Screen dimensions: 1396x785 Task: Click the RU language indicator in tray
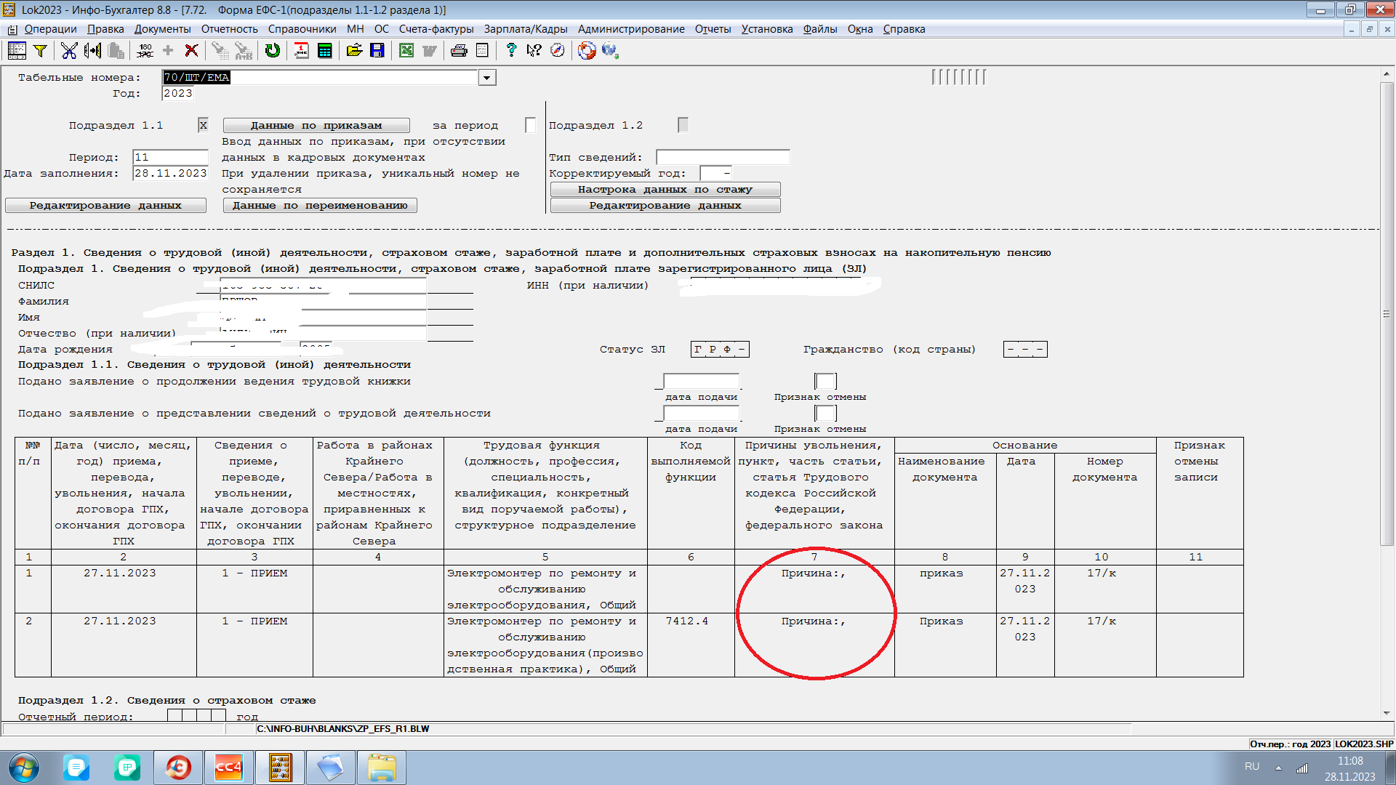pos(1252,767)
